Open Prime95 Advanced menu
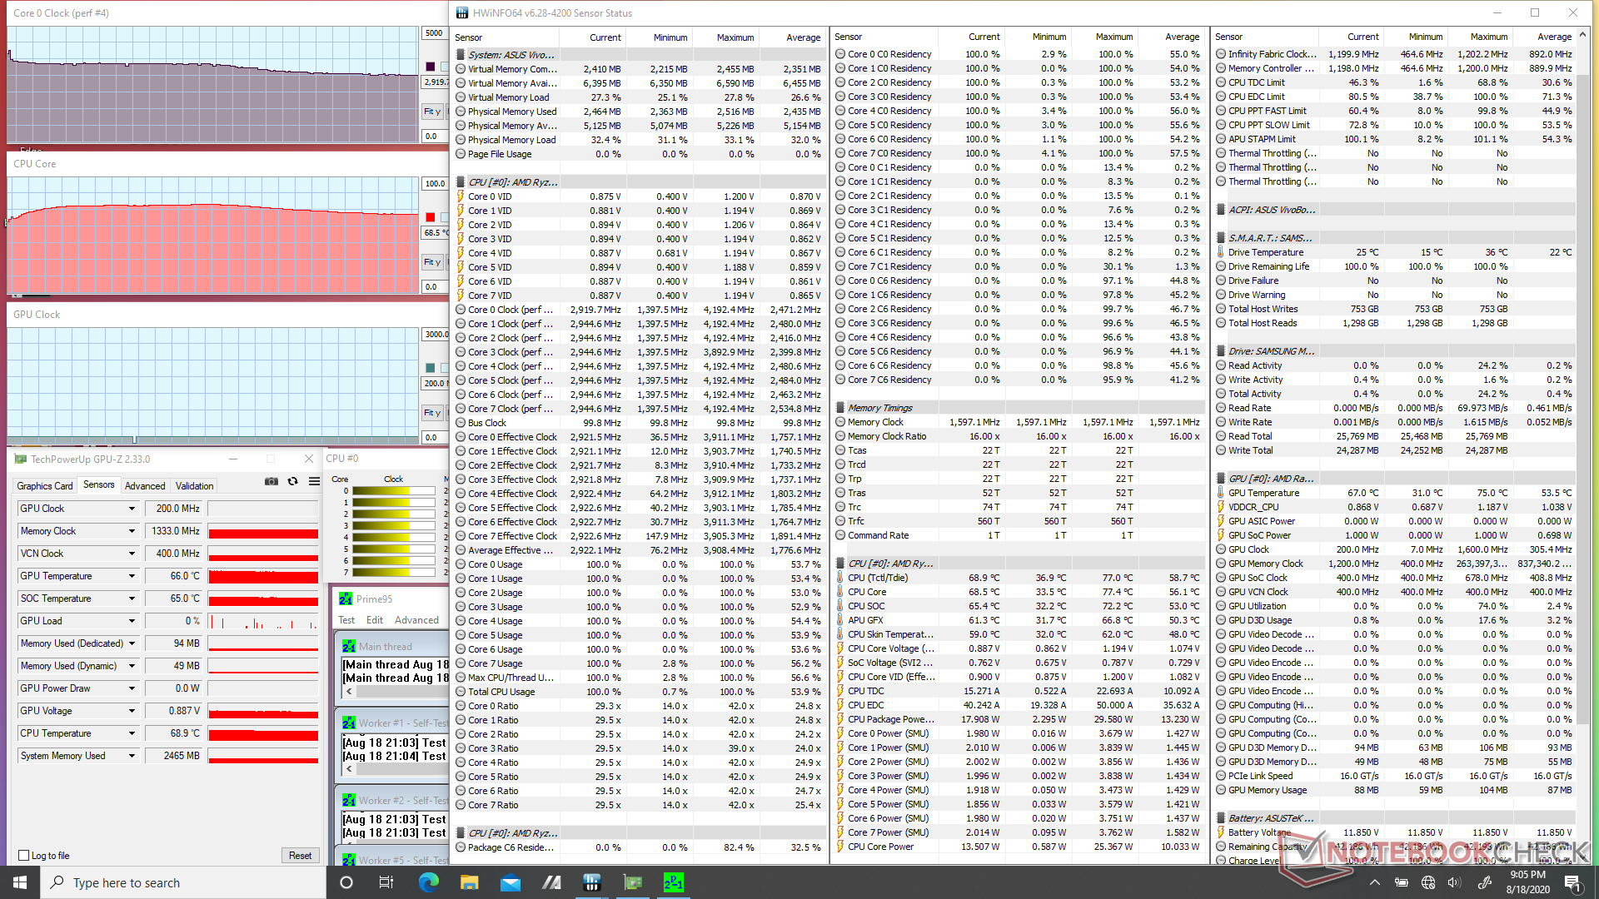The width and height of the screenshot is (1599, 899). [x=416, y=620]
